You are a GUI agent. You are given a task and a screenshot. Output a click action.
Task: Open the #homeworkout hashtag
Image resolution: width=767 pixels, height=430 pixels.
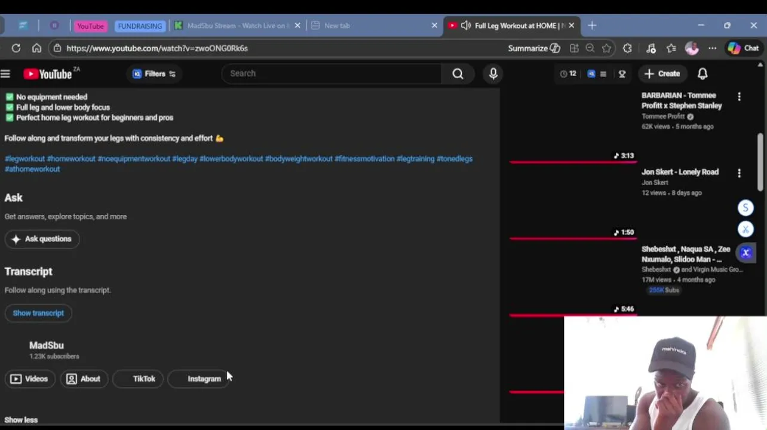pyautogui.click(x=71, y=159)
